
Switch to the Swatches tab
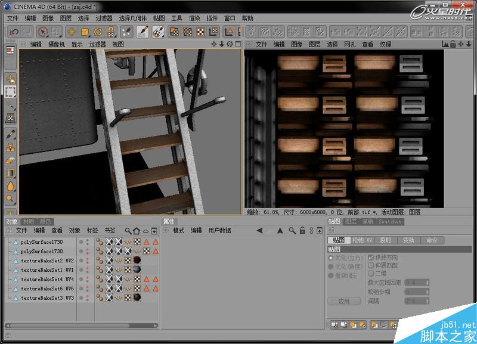pyautogui.click(x=390, y=222)
